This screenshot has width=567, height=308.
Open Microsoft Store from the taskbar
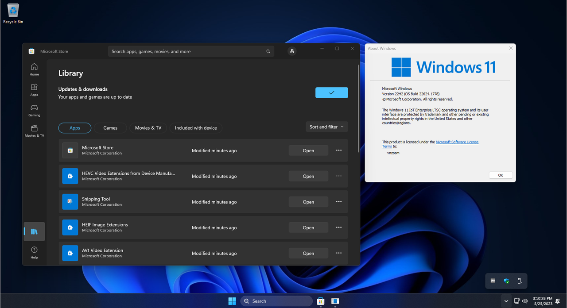(x=320, y=301)
